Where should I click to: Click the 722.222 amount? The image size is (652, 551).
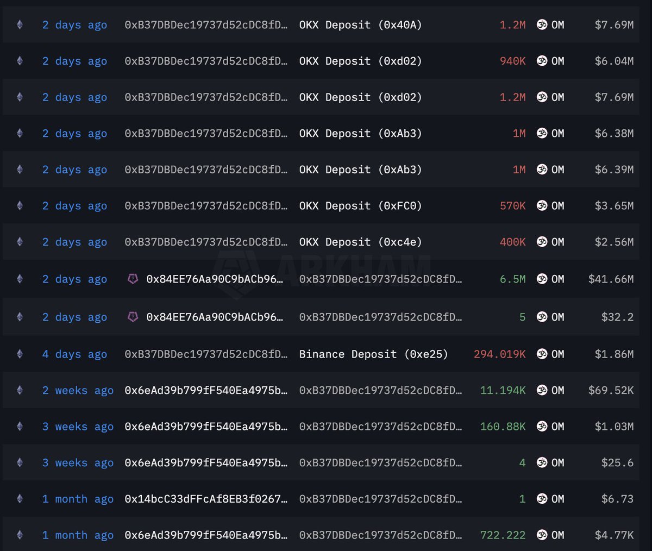tap(503, 535)
